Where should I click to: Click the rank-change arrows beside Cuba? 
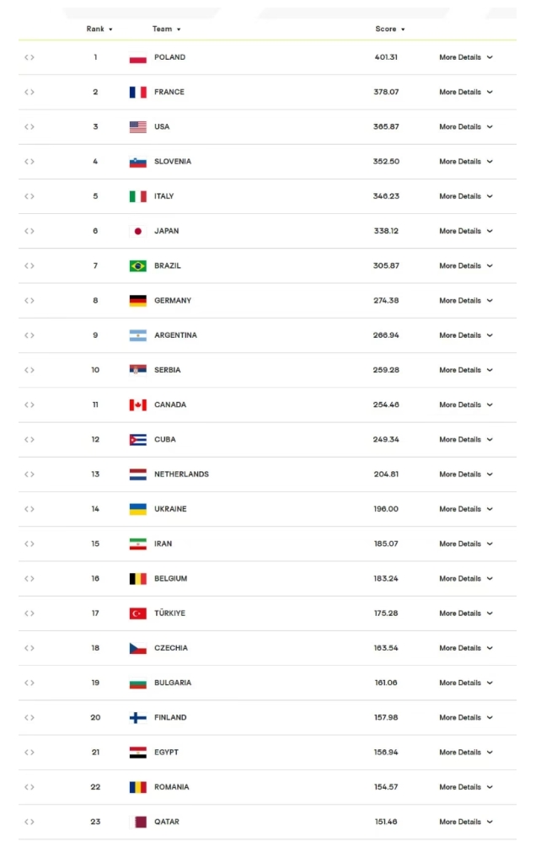[29, 440]
